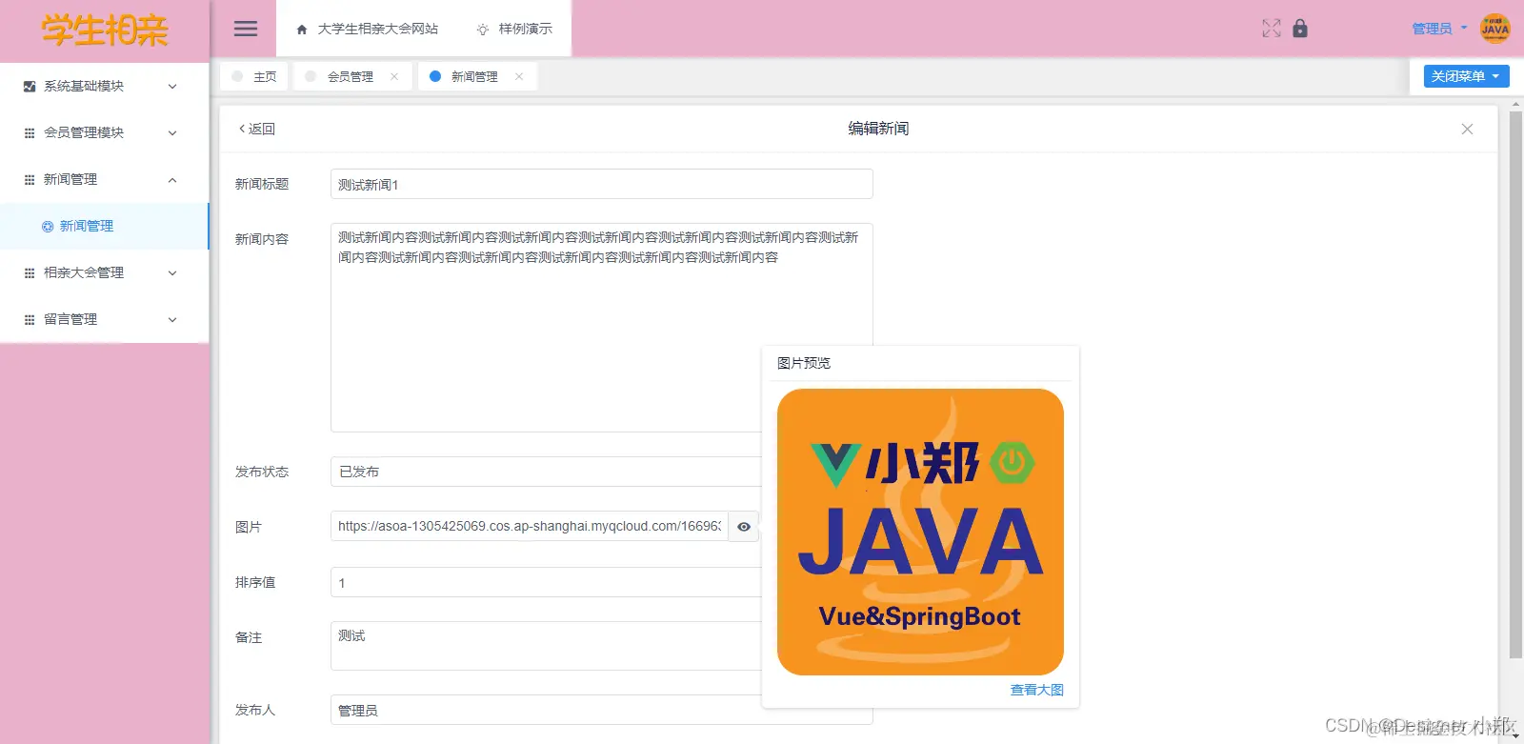1524x744 pixels.
Task: Click the image preview thumbnail
Action: click(920, 532)
